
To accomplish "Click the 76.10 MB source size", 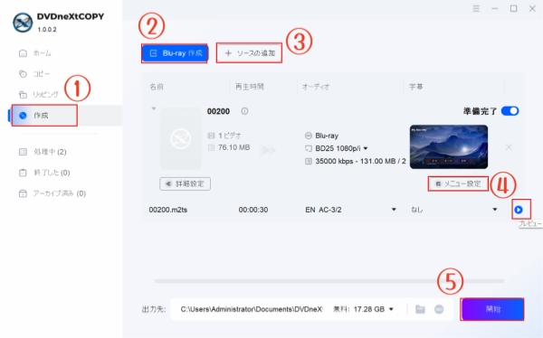I will 233,147.
